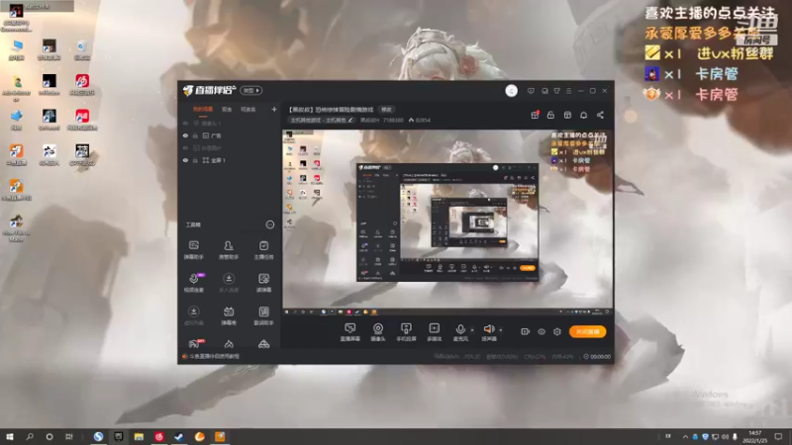Screen dimensions: 792x445
Task: Open the mode pill dropdown beside the logo
Action: point(251,90)
